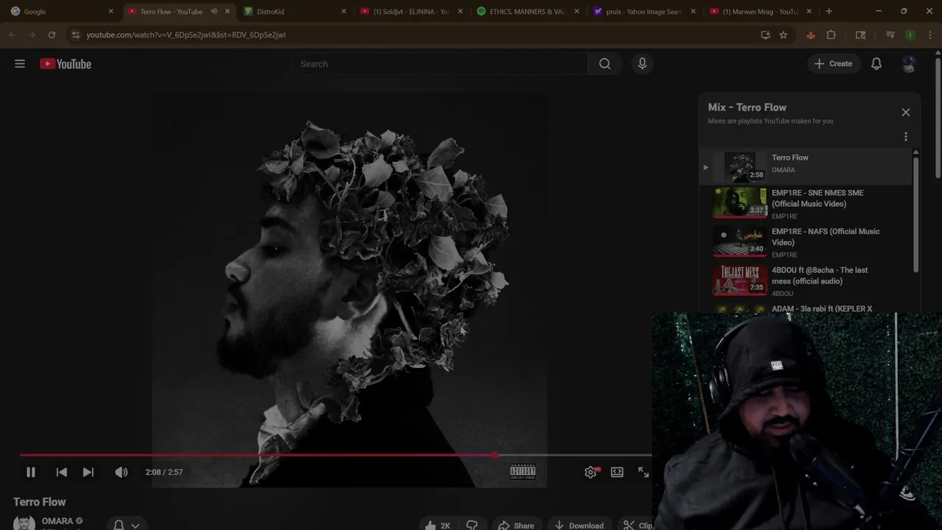Open media controls in browser toolbar
Viewport: 942px width, 530px height.
pos(890,35)
